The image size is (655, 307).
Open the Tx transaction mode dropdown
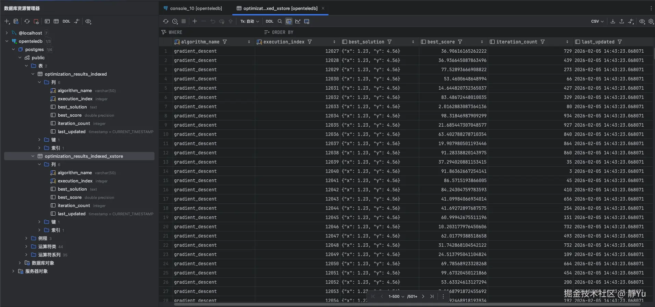(249, 21)
